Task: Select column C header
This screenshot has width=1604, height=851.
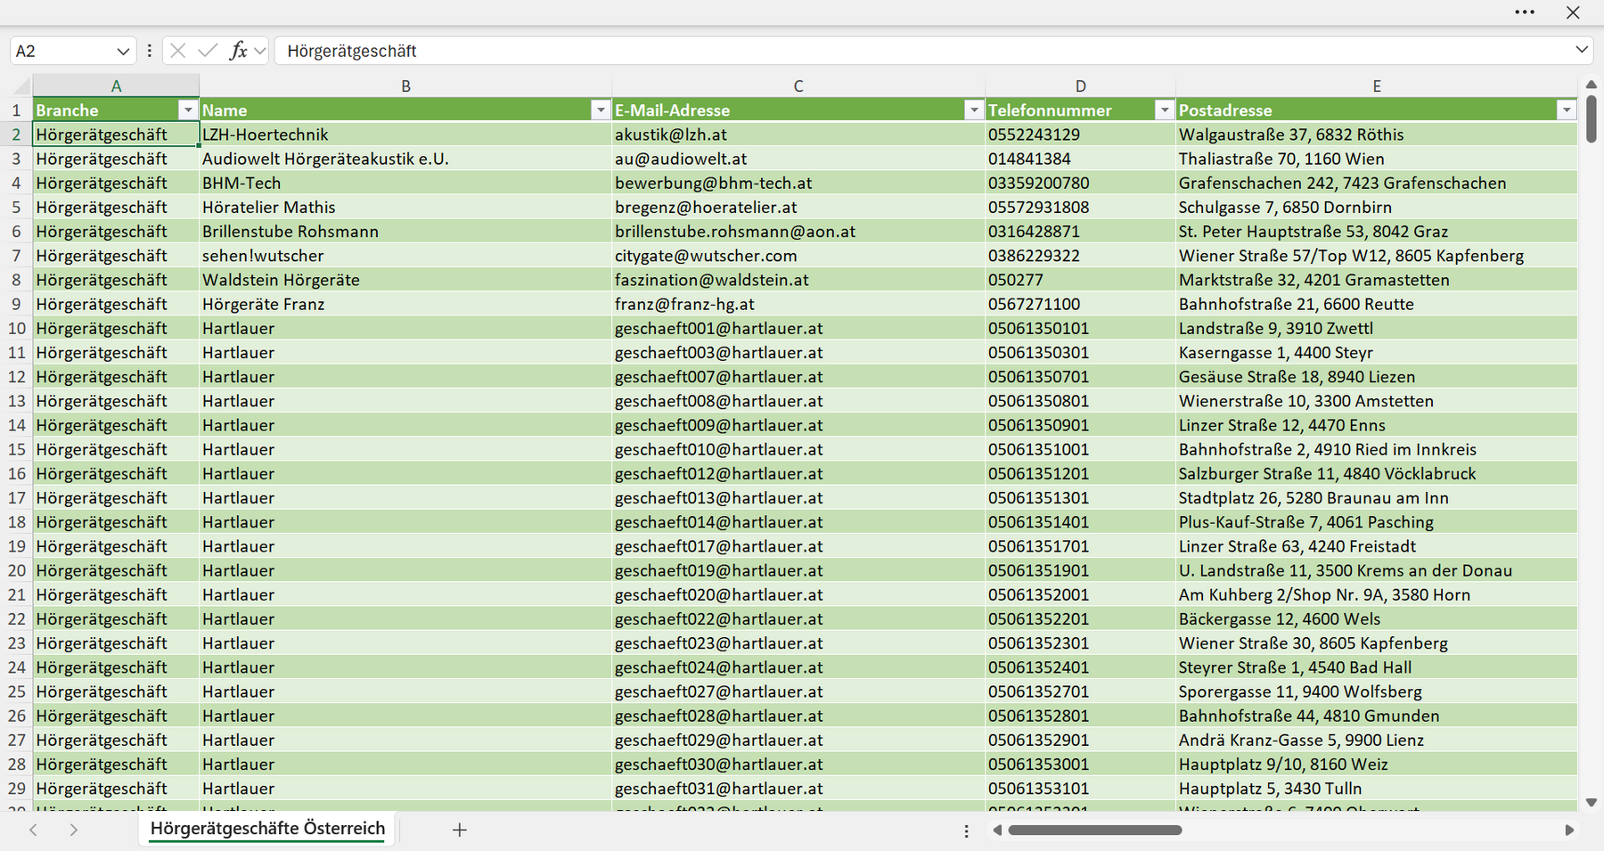Action: point(798,86)
